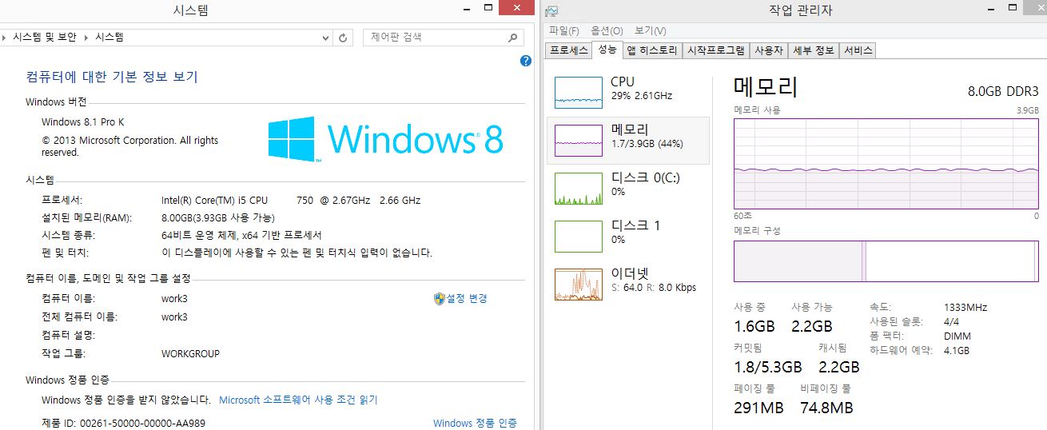Image resolution: width=1047 pixels, height=430 pixels.
Task: Click the Intel(R) Core(TM) i5 CPU processor value
Action: pos(291,200)
